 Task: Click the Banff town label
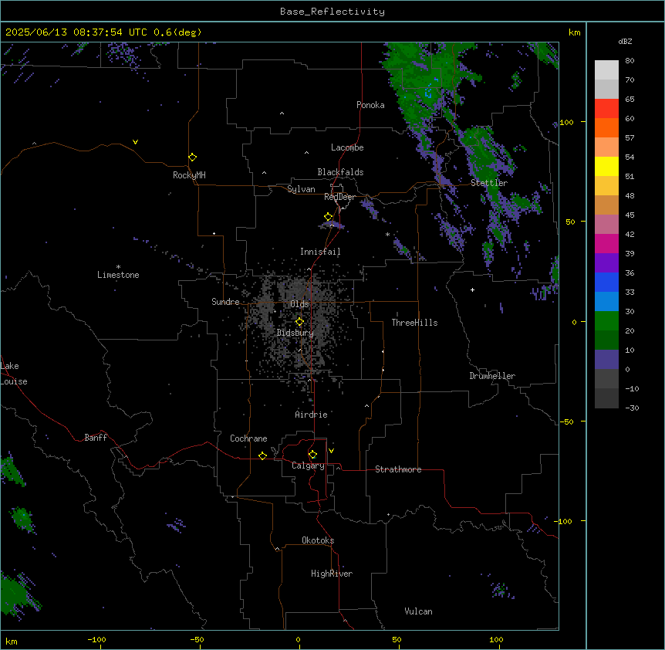(96, 438)
